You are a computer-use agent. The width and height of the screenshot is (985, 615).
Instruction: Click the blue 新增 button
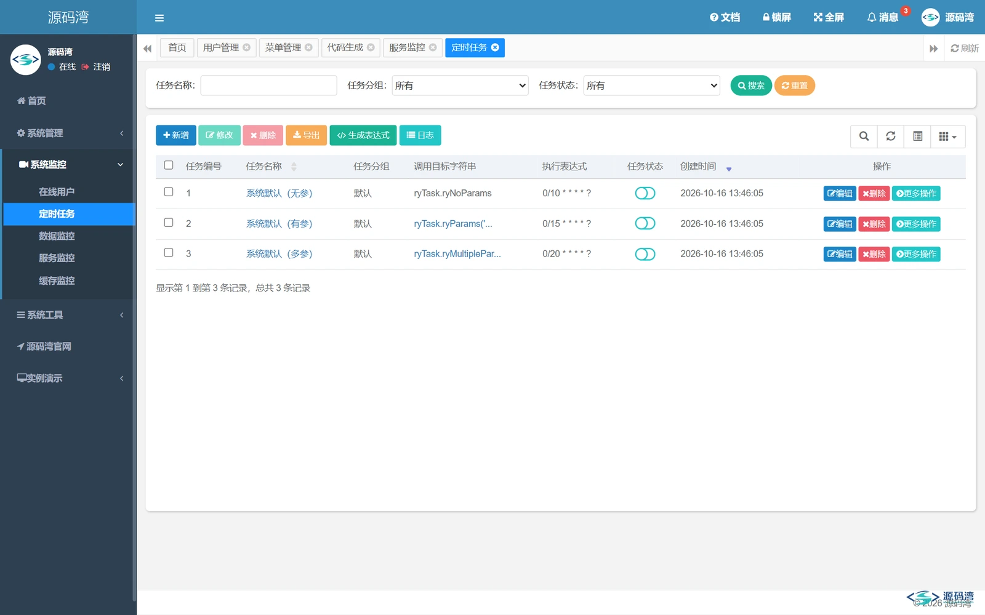click(176, 135)
